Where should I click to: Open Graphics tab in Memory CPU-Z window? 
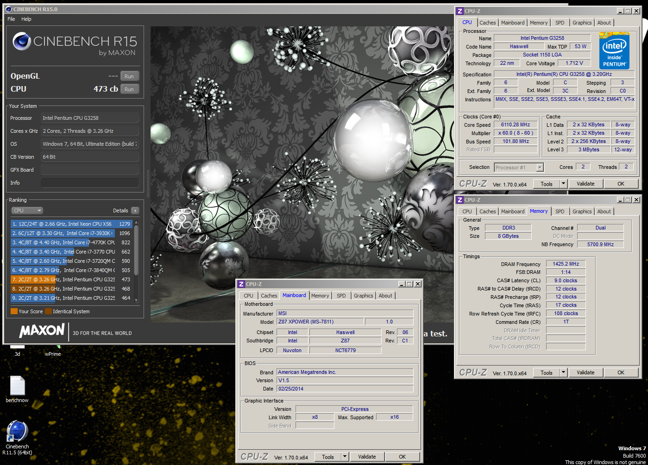582,211
